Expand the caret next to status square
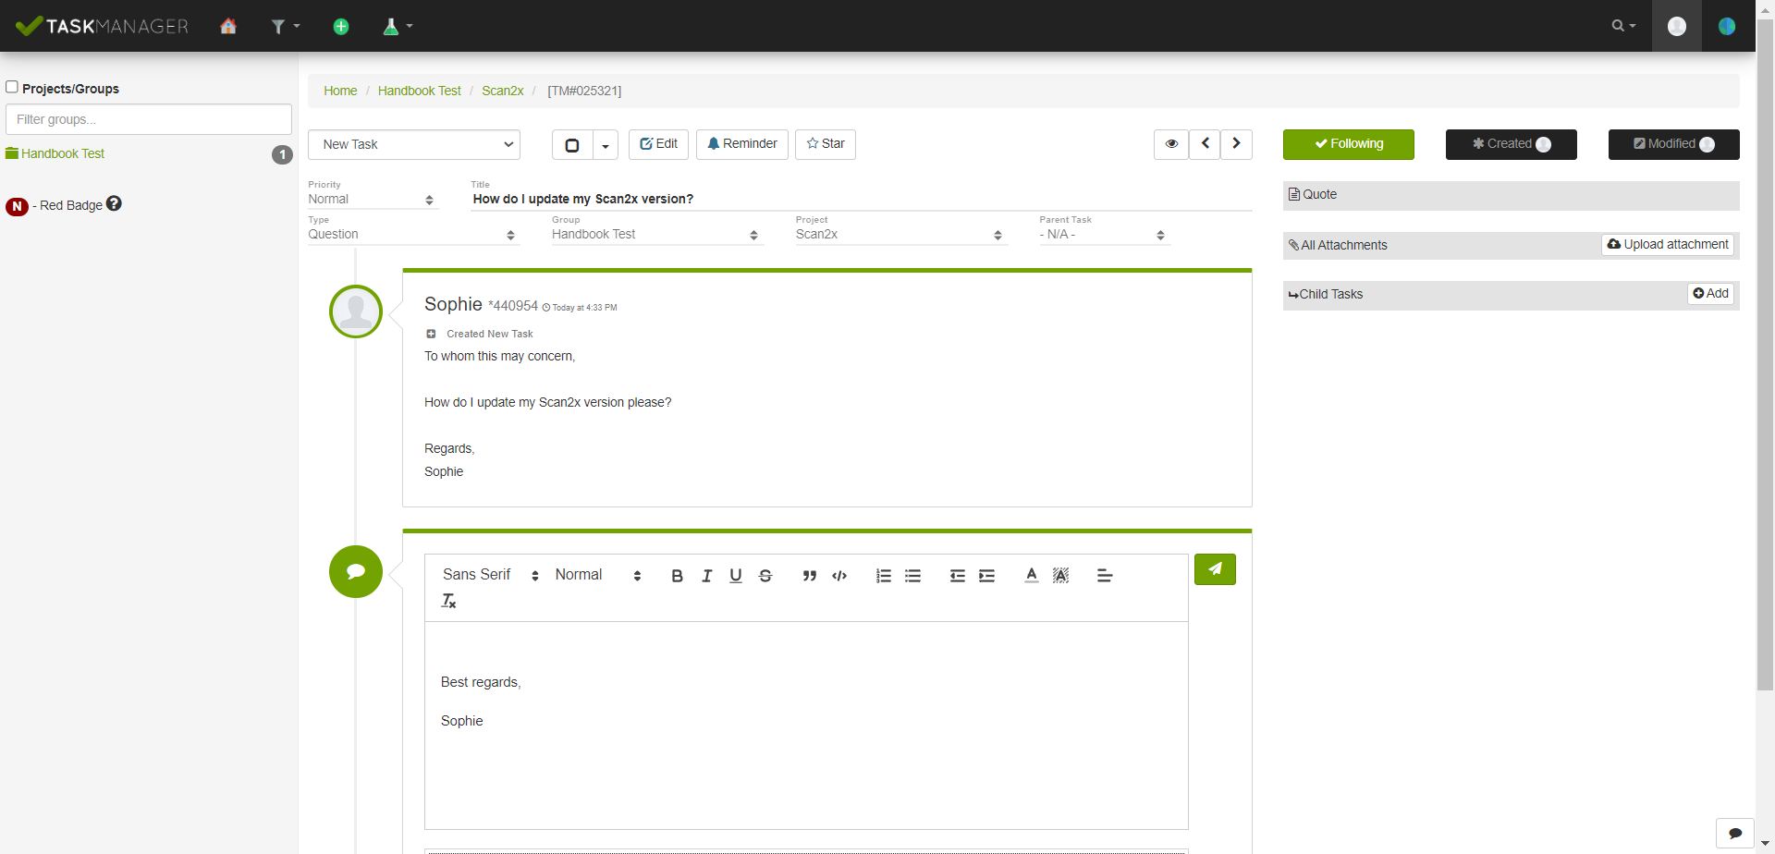 tap(606, 144)
